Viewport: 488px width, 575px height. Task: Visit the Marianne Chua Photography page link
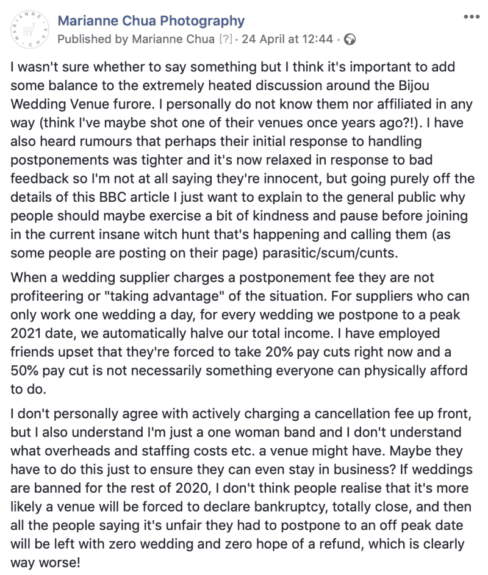pos(151,21)
